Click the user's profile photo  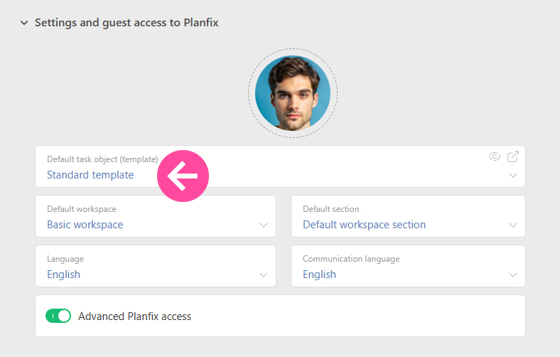[x=292, y=93]
